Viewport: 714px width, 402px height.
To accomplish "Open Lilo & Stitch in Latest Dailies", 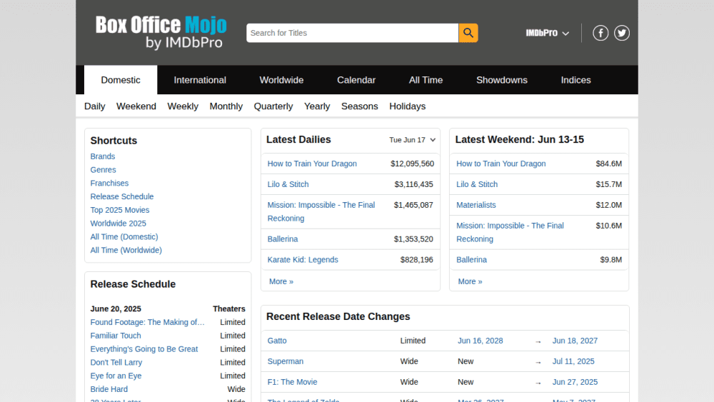I will coord(288,184).
